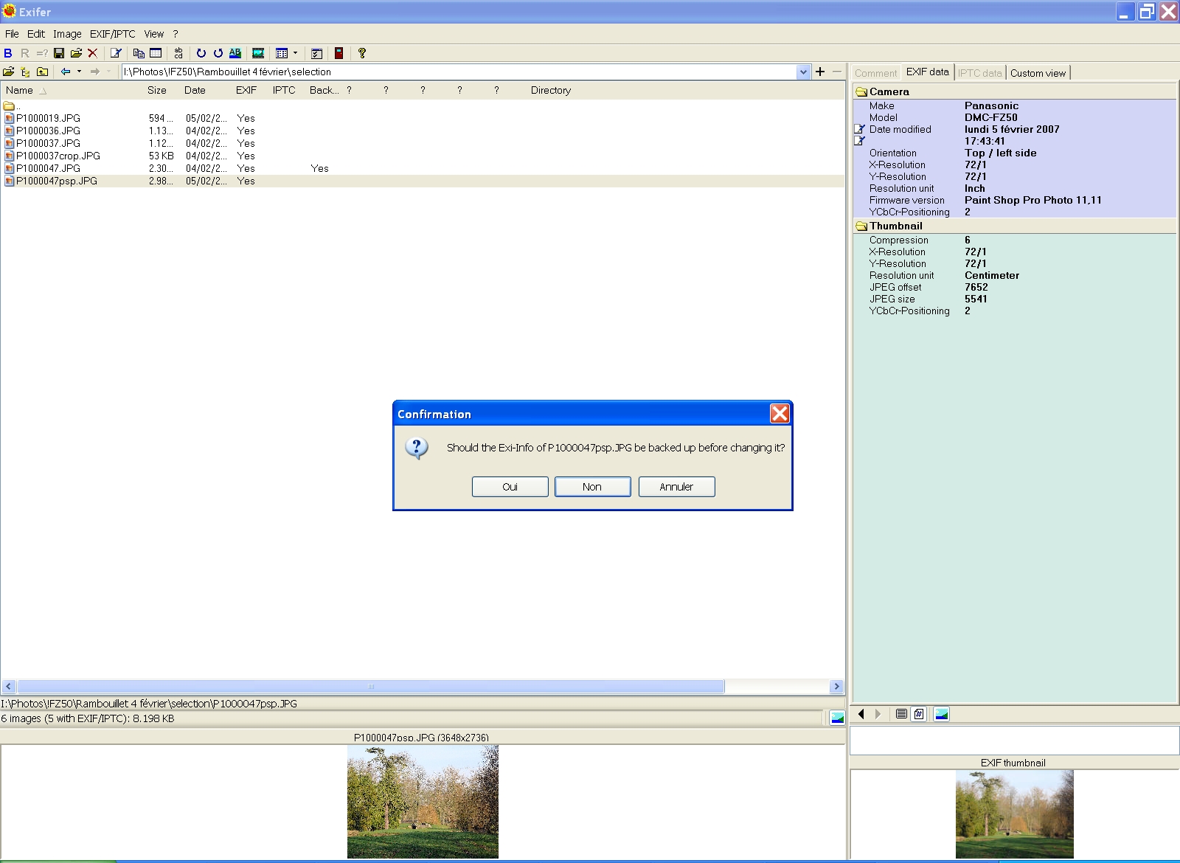Toggle the EXIF thumbnail picture button
This screenshot has width=1180, height=863.
click(x=942, y=714)
